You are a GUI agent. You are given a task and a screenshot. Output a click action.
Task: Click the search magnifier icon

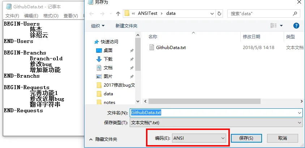(x=295, y=14)
